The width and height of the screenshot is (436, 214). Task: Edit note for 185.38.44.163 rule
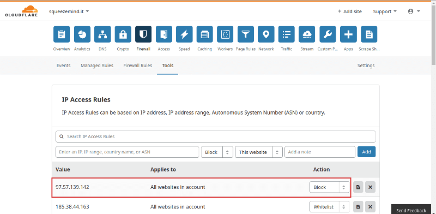(358, 207)
